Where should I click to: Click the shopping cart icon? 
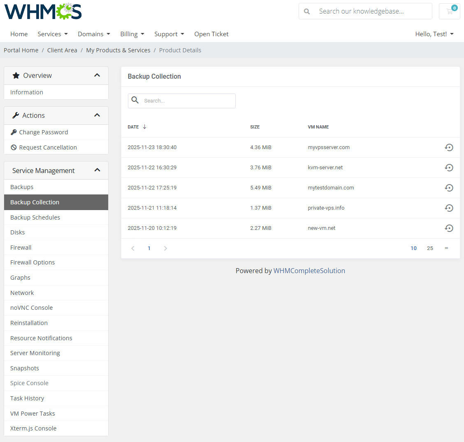tap(449, 11)
